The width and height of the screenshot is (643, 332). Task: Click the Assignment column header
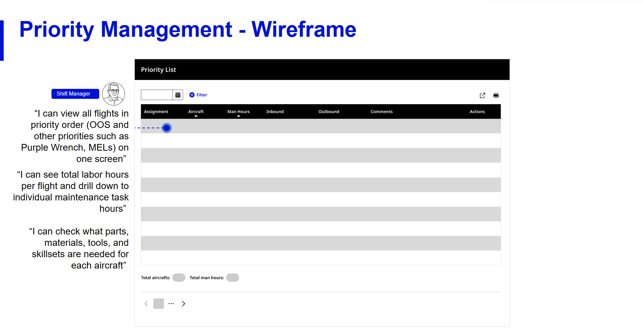click(x=156, y=111)
